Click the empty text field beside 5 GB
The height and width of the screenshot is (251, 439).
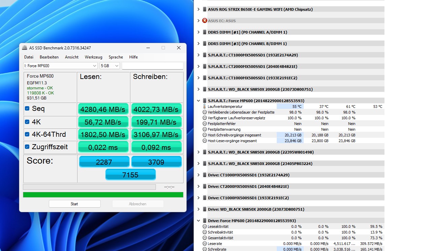click(153, 66)
